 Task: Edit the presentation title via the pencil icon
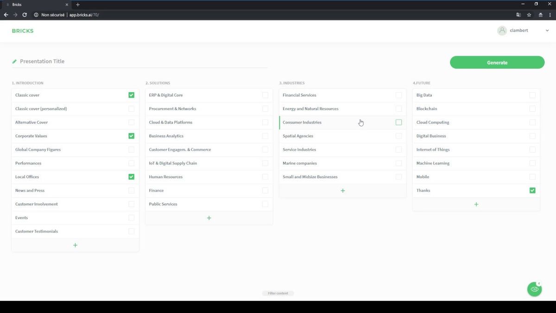pyautogui.click(x=14, y=61)
